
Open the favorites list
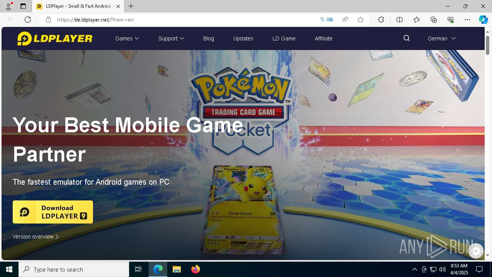417,20
